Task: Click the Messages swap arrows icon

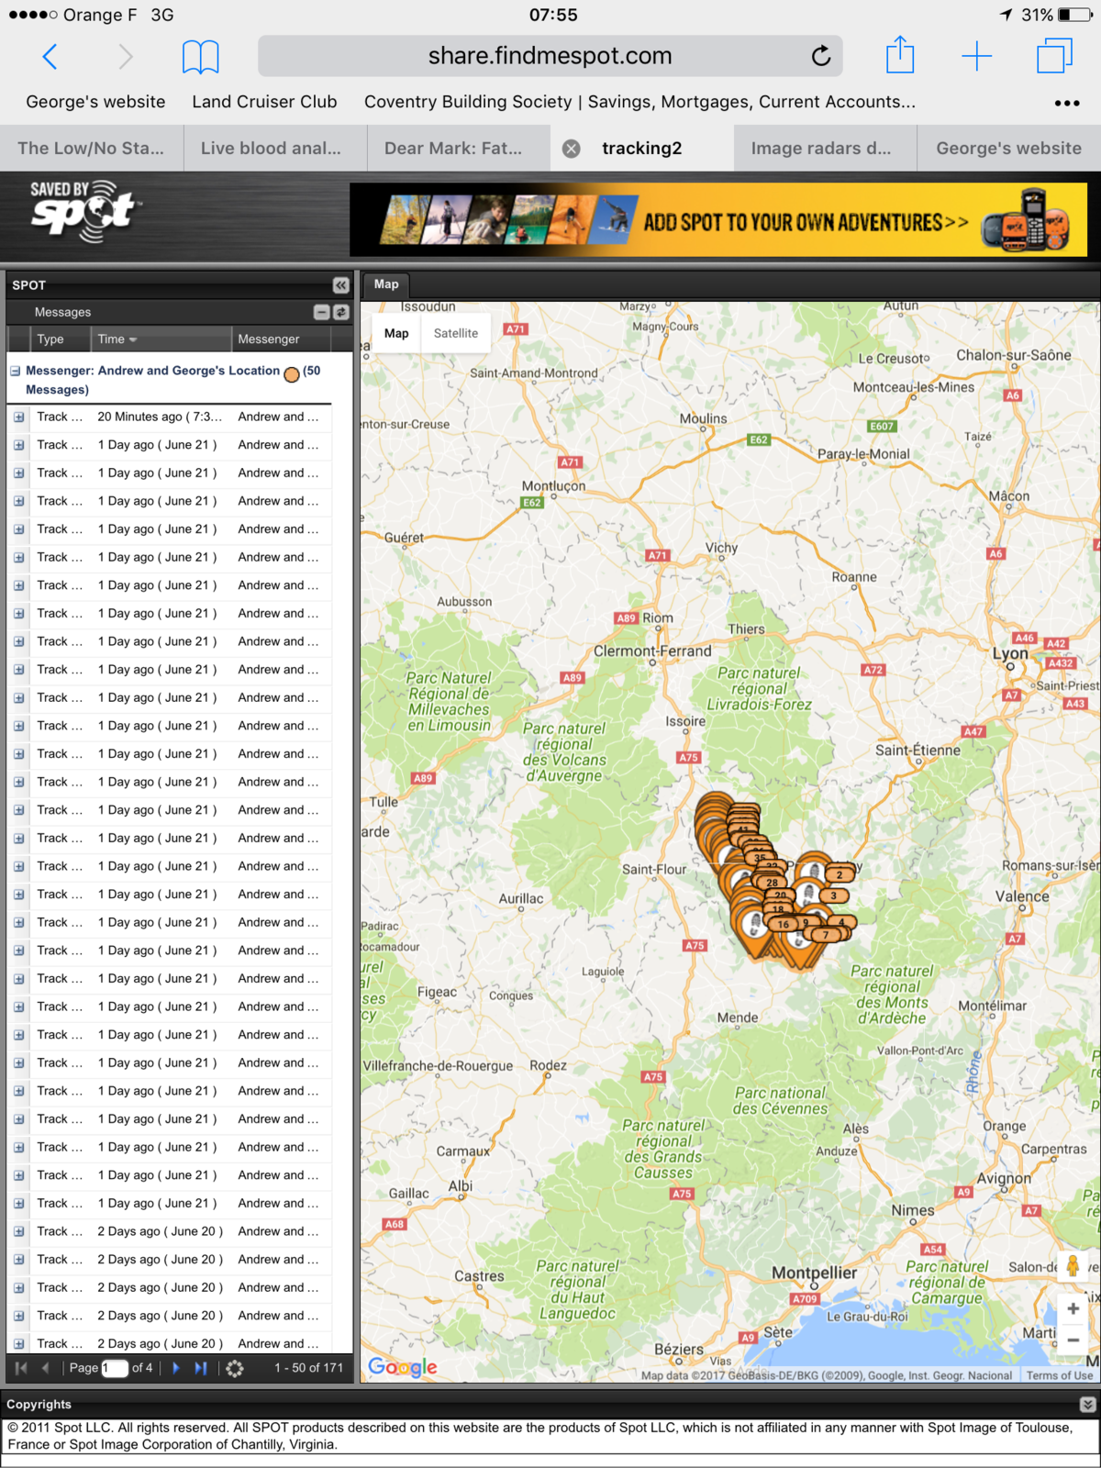Action: point(341,312)
